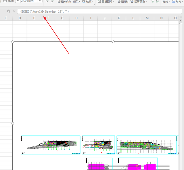Viewport: 184px width, 170px height.
Task: Click the left-middle resize handle of the embedded drawing
Action: [13, 123]
